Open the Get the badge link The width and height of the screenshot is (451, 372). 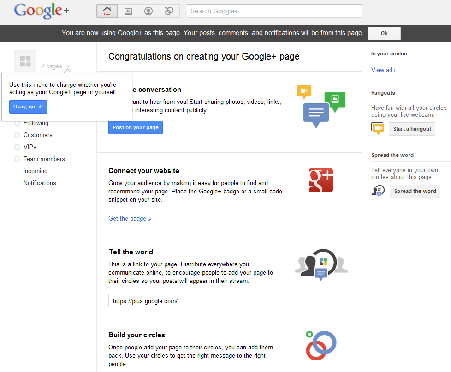(x=130, y=219)
